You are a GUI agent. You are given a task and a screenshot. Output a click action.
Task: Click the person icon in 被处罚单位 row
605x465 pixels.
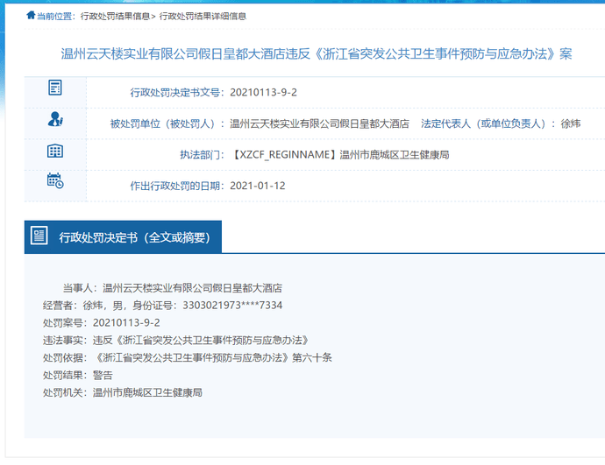(55, 119)
